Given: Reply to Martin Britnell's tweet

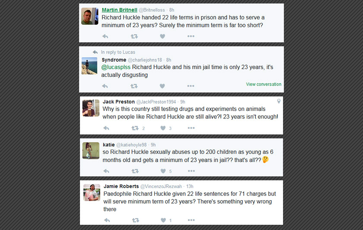Looking at the screenshot, I should (105, 36).
